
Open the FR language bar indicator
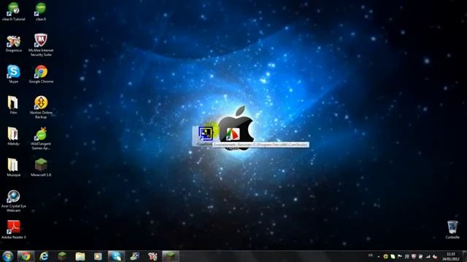[371, 255]
